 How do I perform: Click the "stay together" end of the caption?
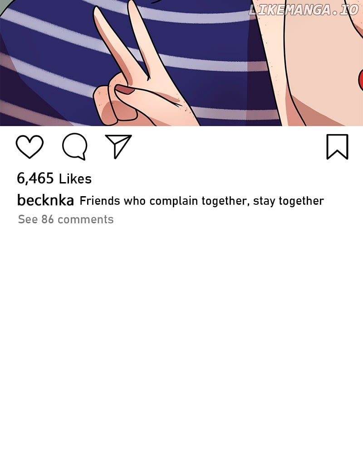(x=288, y=201)
